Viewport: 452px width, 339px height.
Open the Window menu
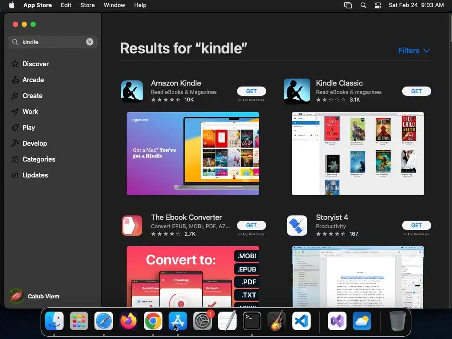click(x=114, y=5)
